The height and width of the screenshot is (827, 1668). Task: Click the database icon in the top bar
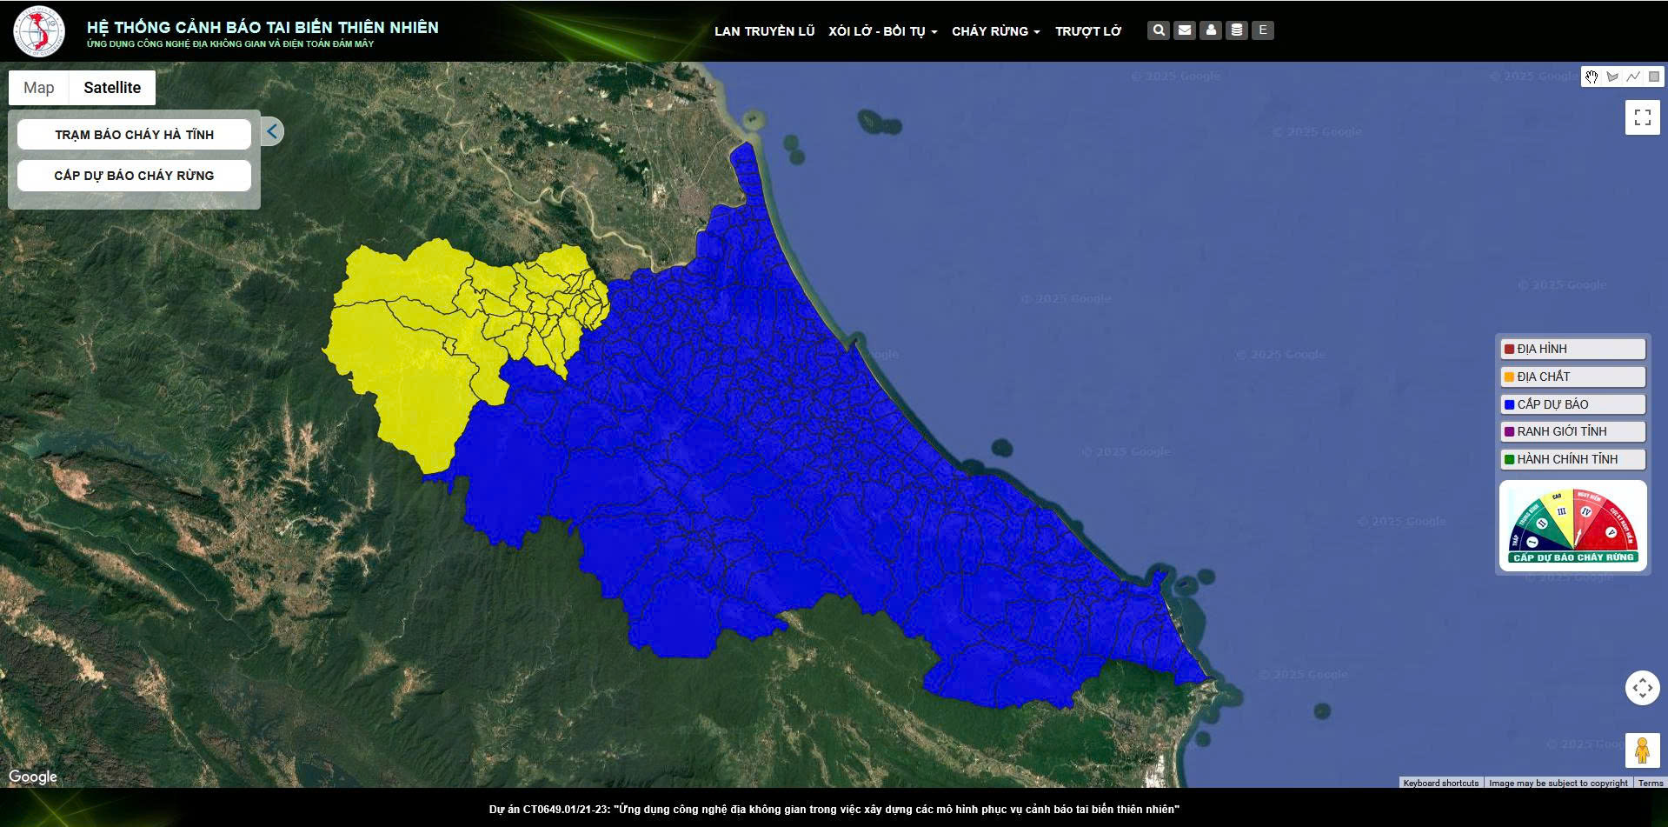point(1236,29)
